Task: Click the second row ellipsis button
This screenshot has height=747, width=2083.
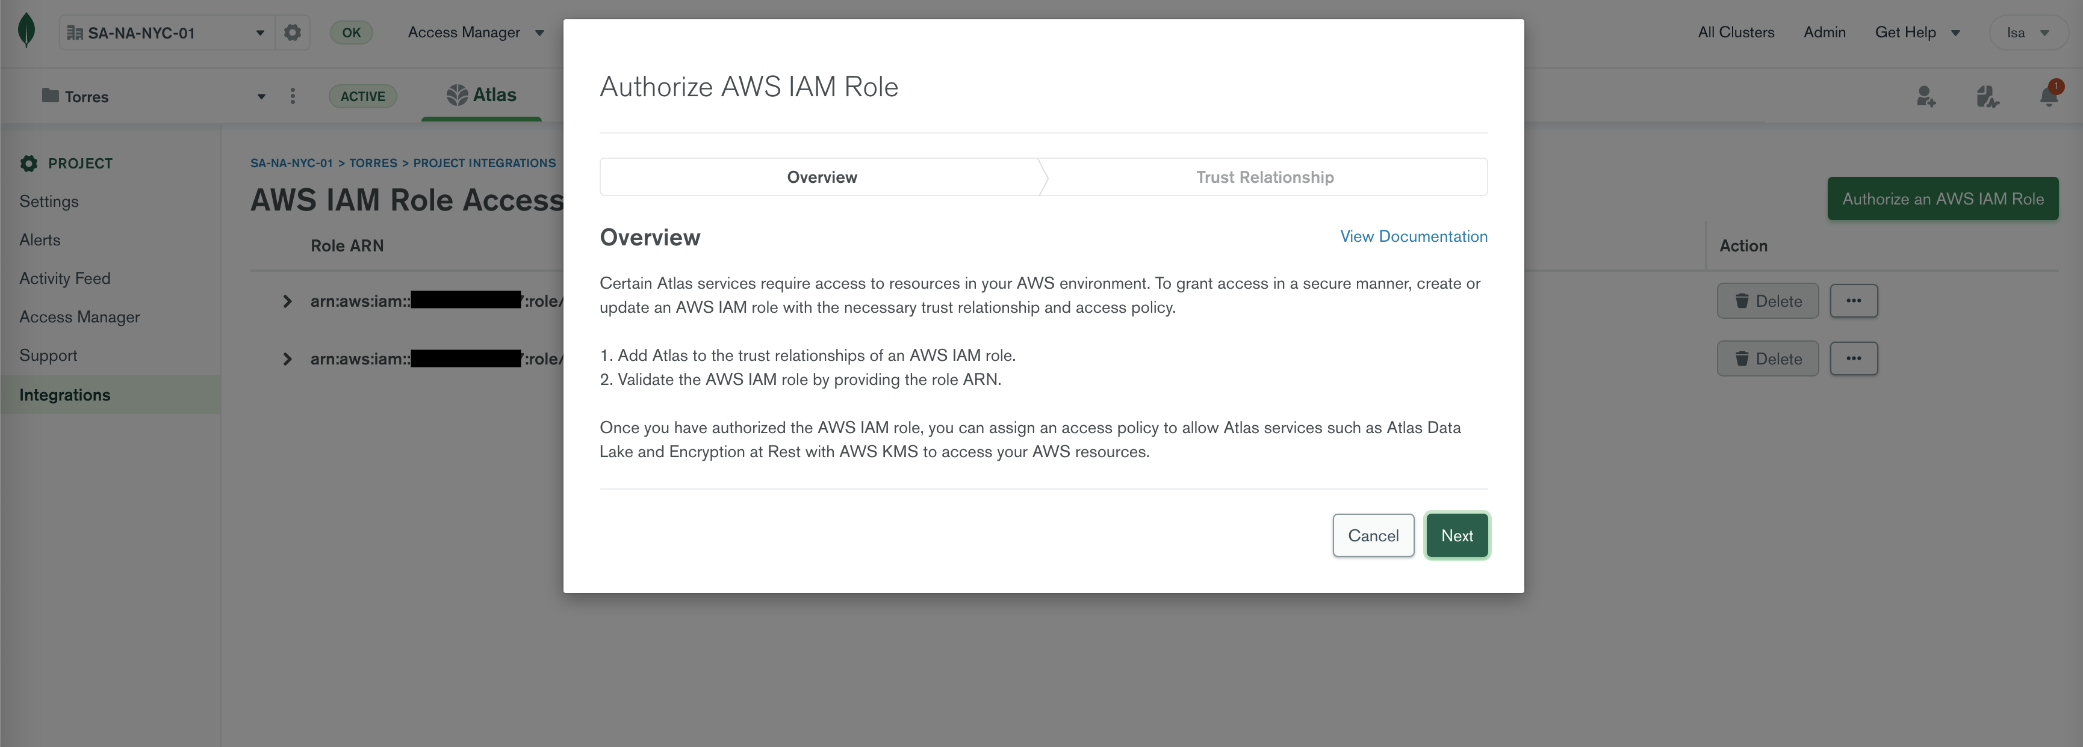Action: [1854, 358]
